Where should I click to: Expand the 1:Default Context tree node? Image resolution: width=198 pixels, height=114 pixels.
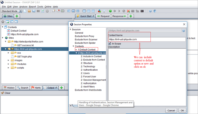tap(76, 50)
